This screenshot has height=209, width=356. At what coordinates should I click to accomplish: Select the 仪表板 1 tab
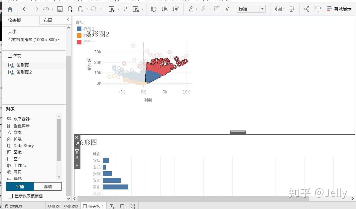tap(93, 206)
